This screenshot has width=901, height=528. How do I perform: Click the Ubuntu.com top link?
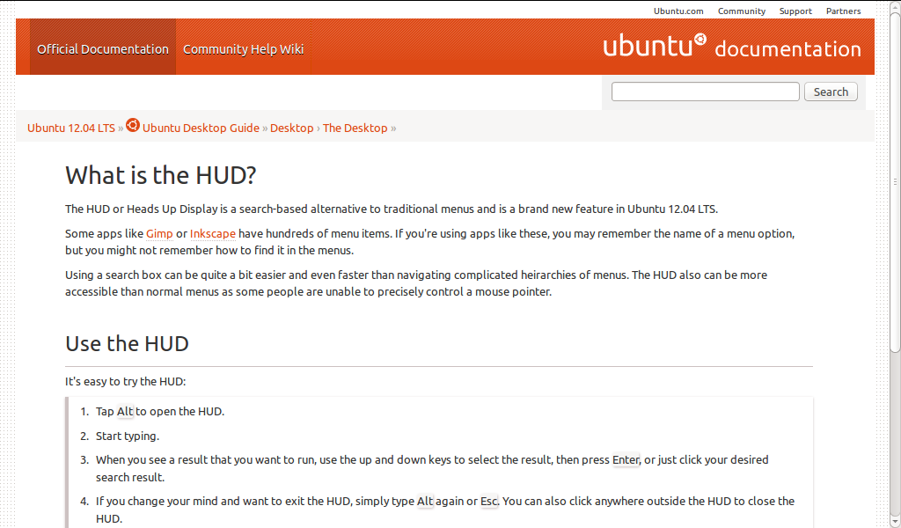(678, 11)
